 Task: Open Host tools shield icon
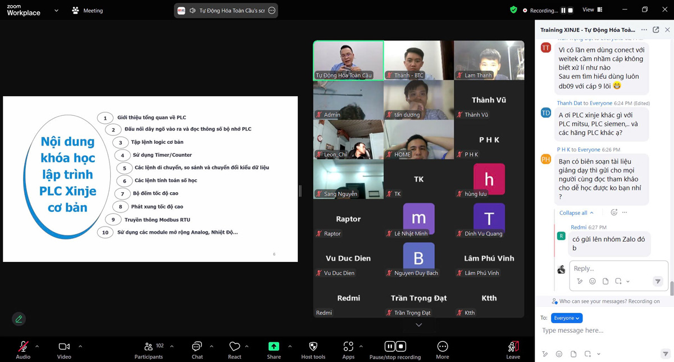coord(313,347)
